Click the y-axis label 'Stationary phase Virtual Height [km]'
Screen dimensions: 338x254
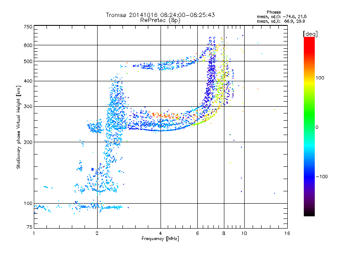click(18, 127)
